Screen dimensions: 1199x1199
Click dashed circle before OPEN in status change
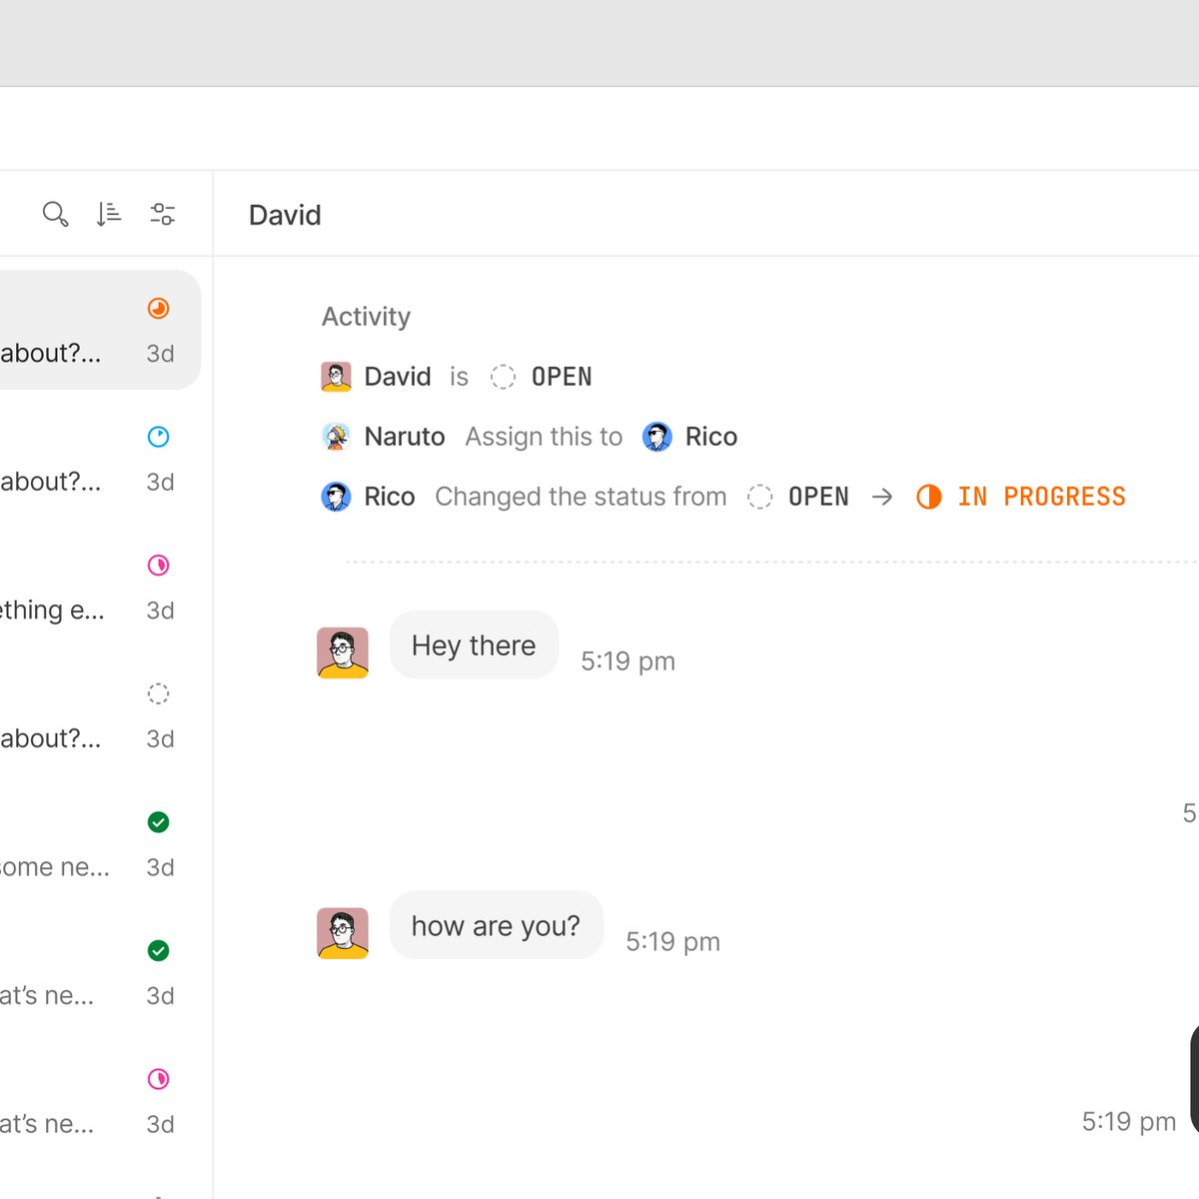tap(759, 497)
